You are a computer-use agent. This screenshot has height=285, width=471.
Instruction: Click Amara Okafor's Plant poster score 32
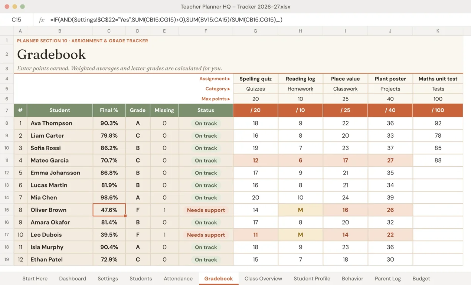coord(390,222)
